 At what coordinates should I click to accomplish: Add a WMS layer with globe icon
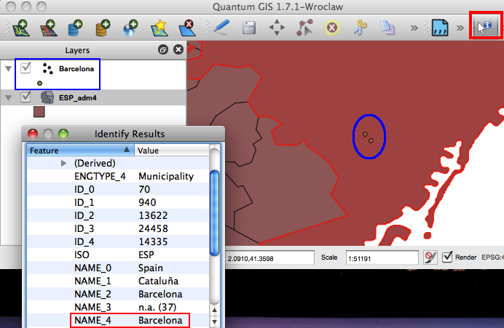(x=131, y=28)
